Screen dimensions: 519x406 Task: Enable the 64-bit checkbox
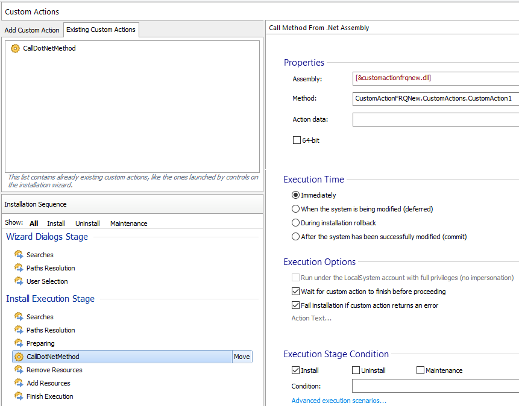[296, 140]
